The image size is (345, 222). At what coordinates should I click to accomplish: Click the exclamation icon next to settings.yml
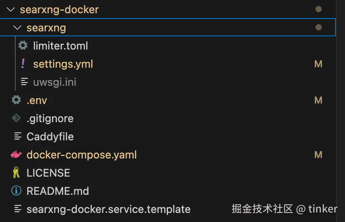(x=23, y=64)
